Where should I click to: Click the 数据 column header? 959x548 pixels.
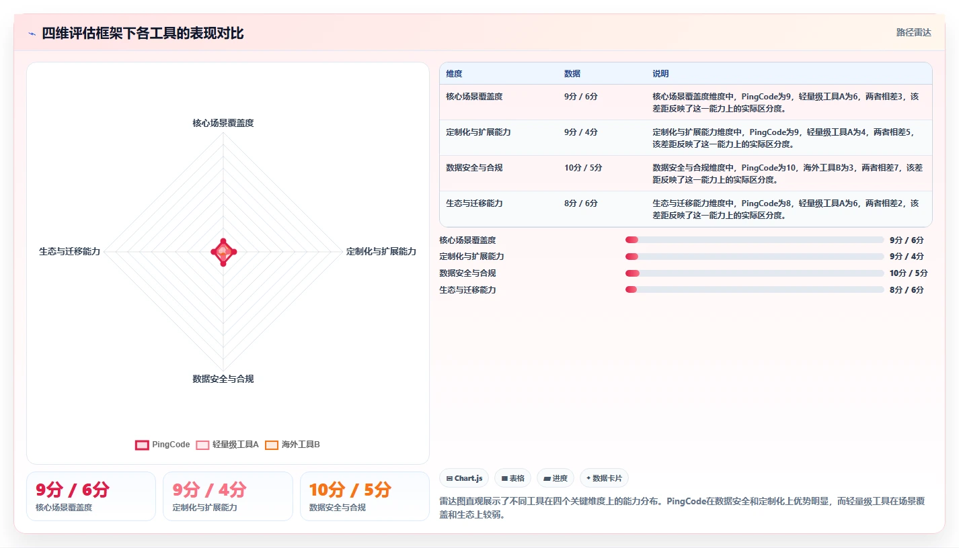click(572, 74)
